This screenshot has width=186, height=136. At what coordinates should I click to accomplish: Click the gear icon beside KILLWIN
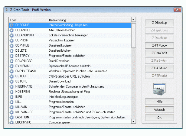(x=11, y=107)
